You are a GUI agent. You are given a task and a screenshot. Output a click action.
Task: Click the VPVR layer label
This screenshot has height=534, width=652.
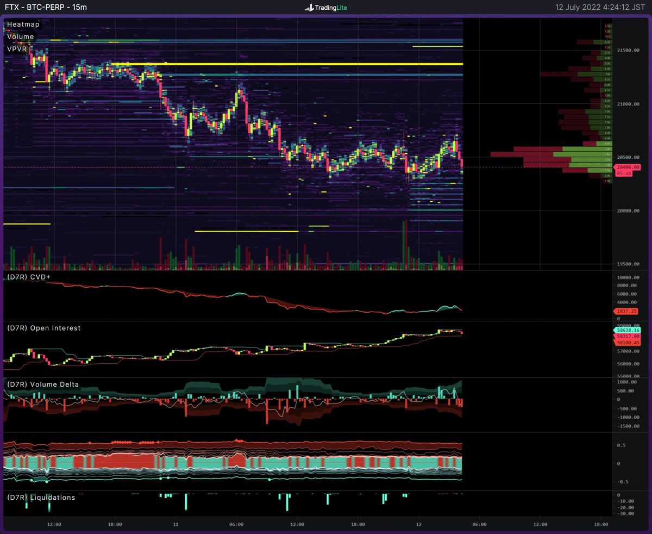pyautogui.click(x=17, y=49)
